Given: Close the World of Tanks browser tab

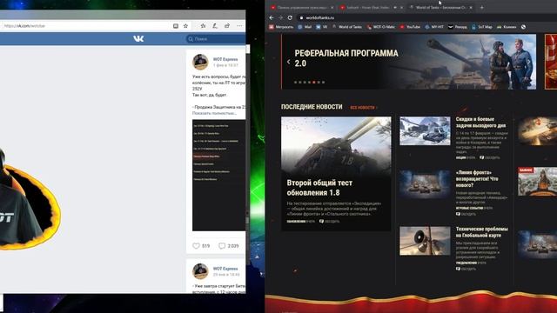Looking at the screenshot, I should (471, 8).
